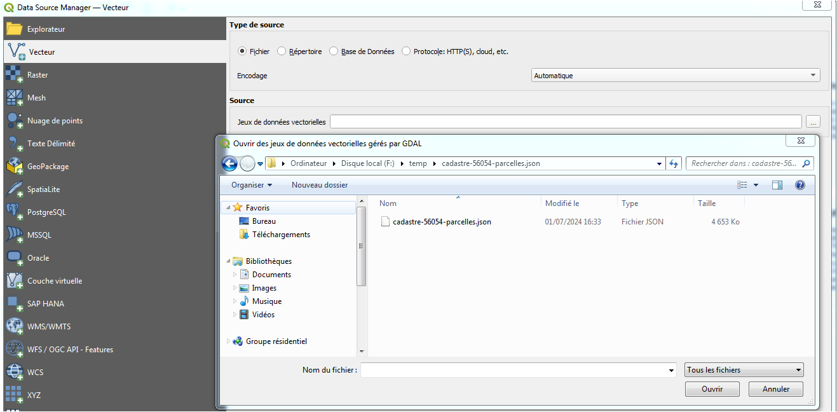Open the SAP HANA icon
Screen dimensions: 837x412
15,304
